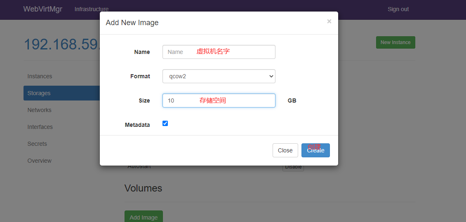Click the Add Image button under Volumes
This screenshot has height=222, width=466.
[x=144, y=217]
